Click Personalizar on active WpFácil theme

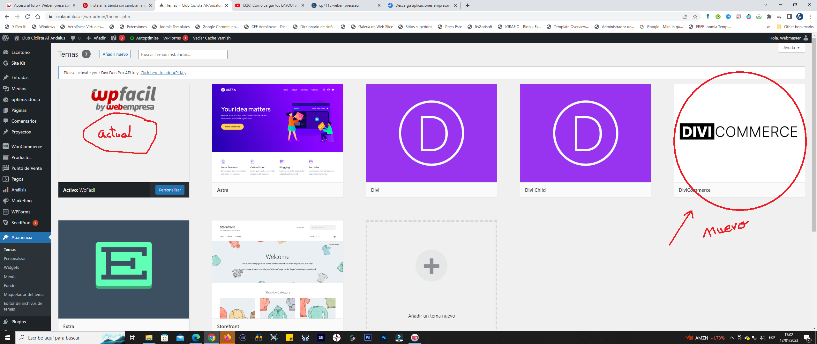tap(170, 190)
